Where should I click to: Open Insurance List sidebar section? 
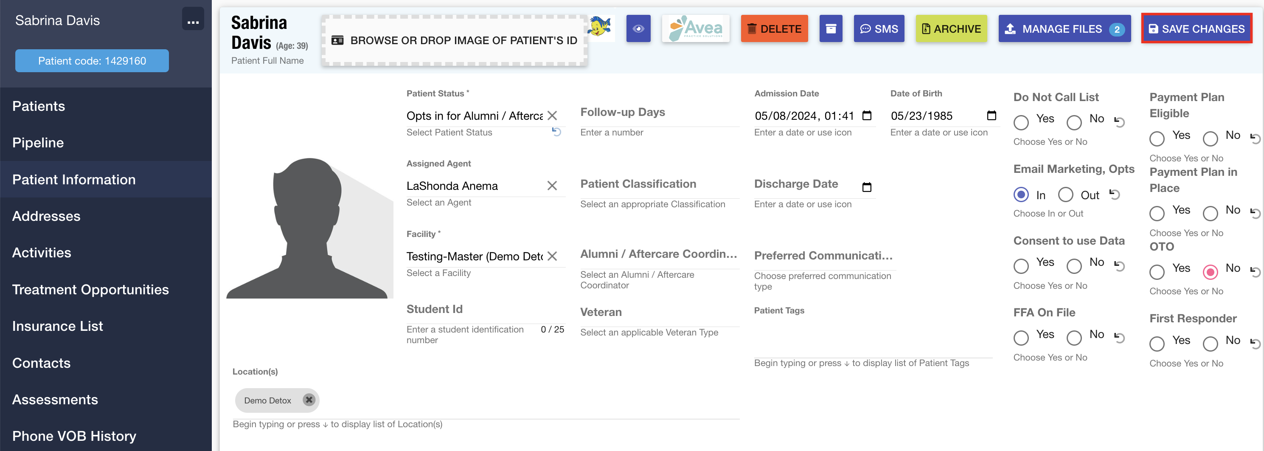(x=57, y=326)
